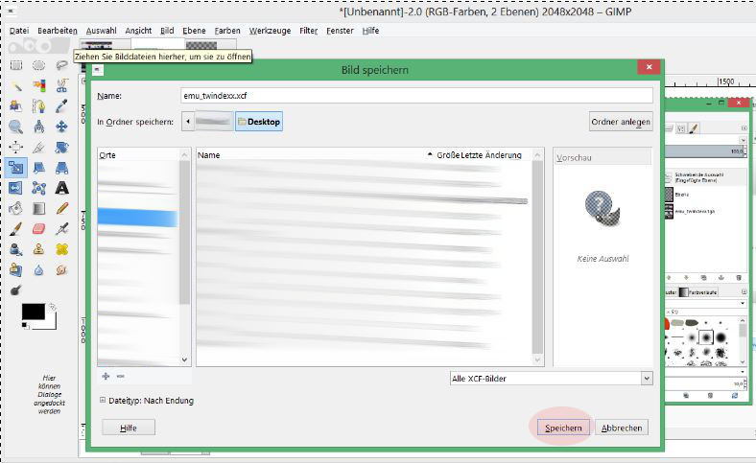Select the Scissors Select tool

pos(61,85)
